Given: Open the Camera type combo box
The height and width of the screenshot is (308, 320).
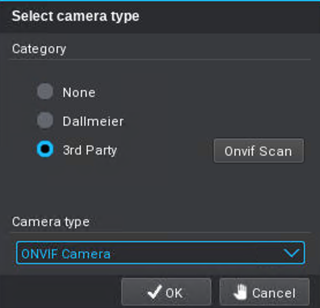Looking at the screenshot, I should [x=161, y=253].
